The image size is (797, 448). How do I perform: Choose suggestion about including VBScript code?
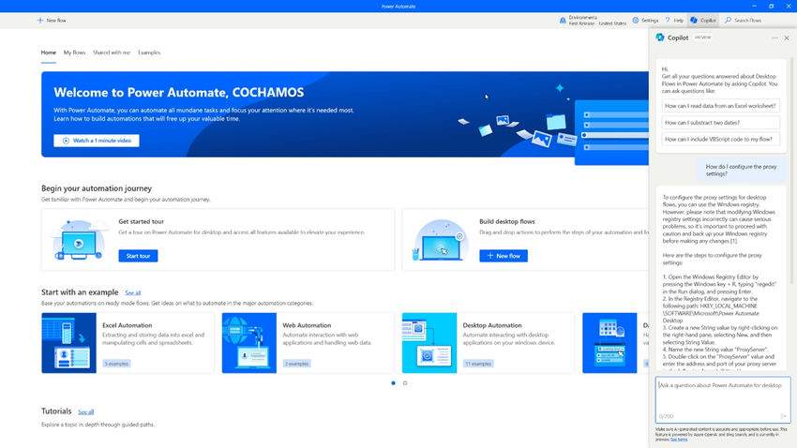[x=720, y=139]
